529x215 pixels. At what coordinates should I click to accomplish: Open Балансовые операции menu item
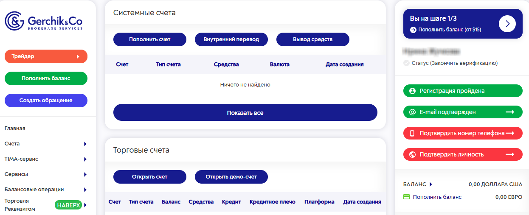[34, 190]
